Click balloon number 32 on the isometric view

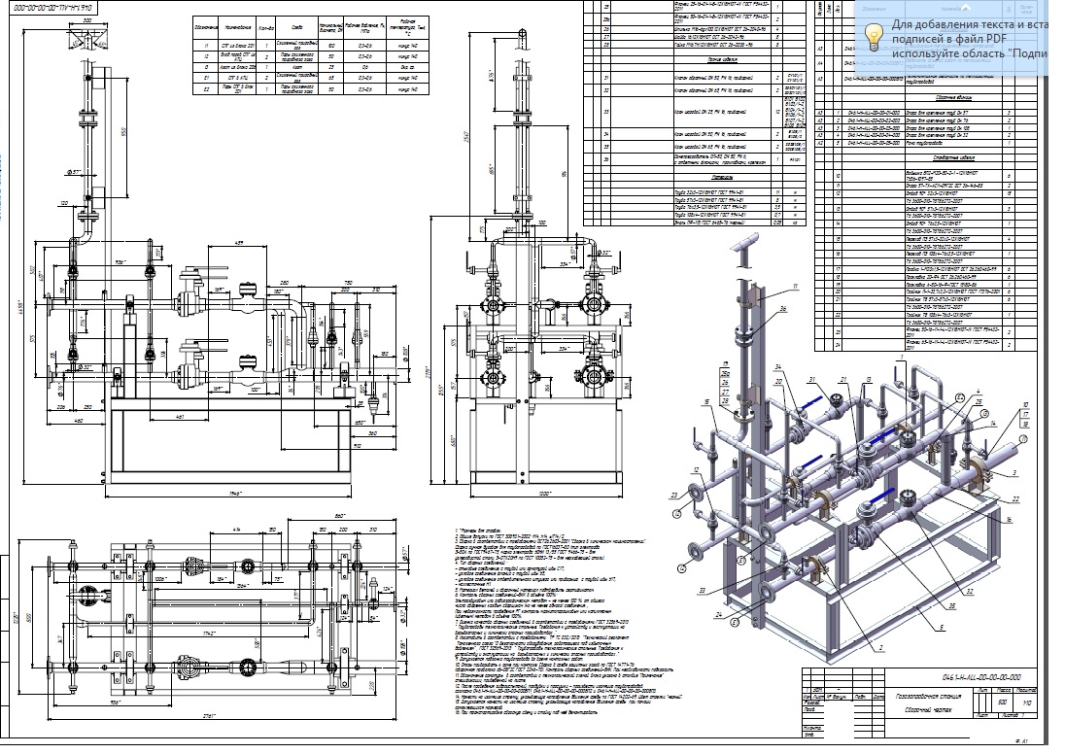pyautogui.click(x=969, y=592)
